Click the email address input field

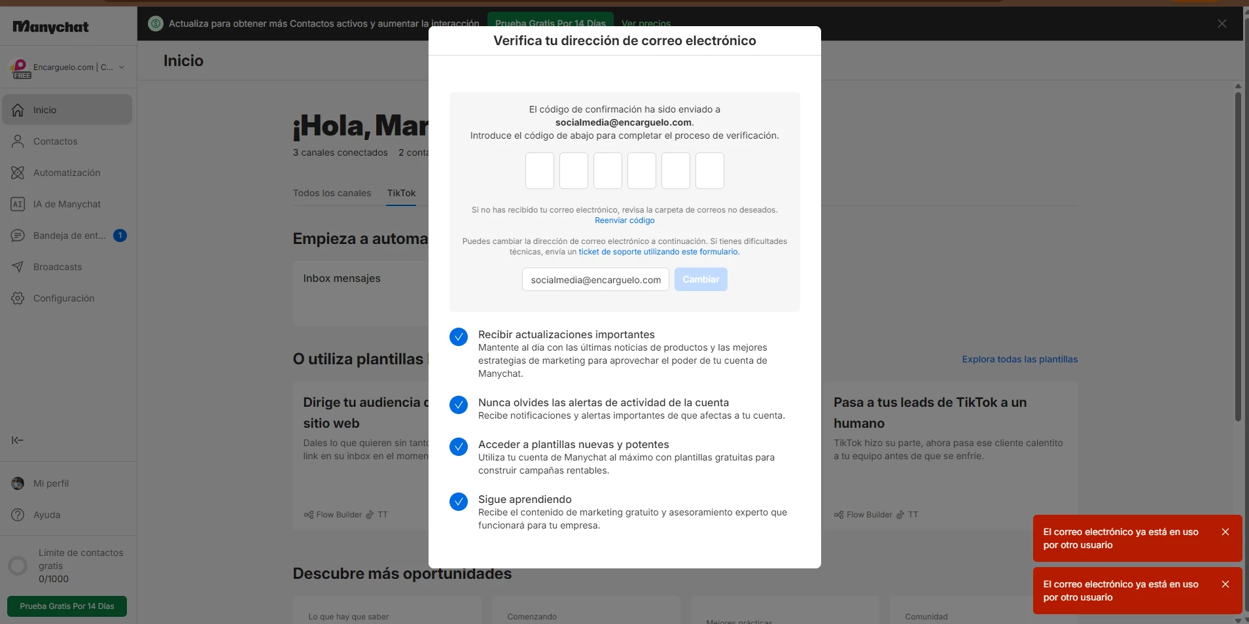595,279
